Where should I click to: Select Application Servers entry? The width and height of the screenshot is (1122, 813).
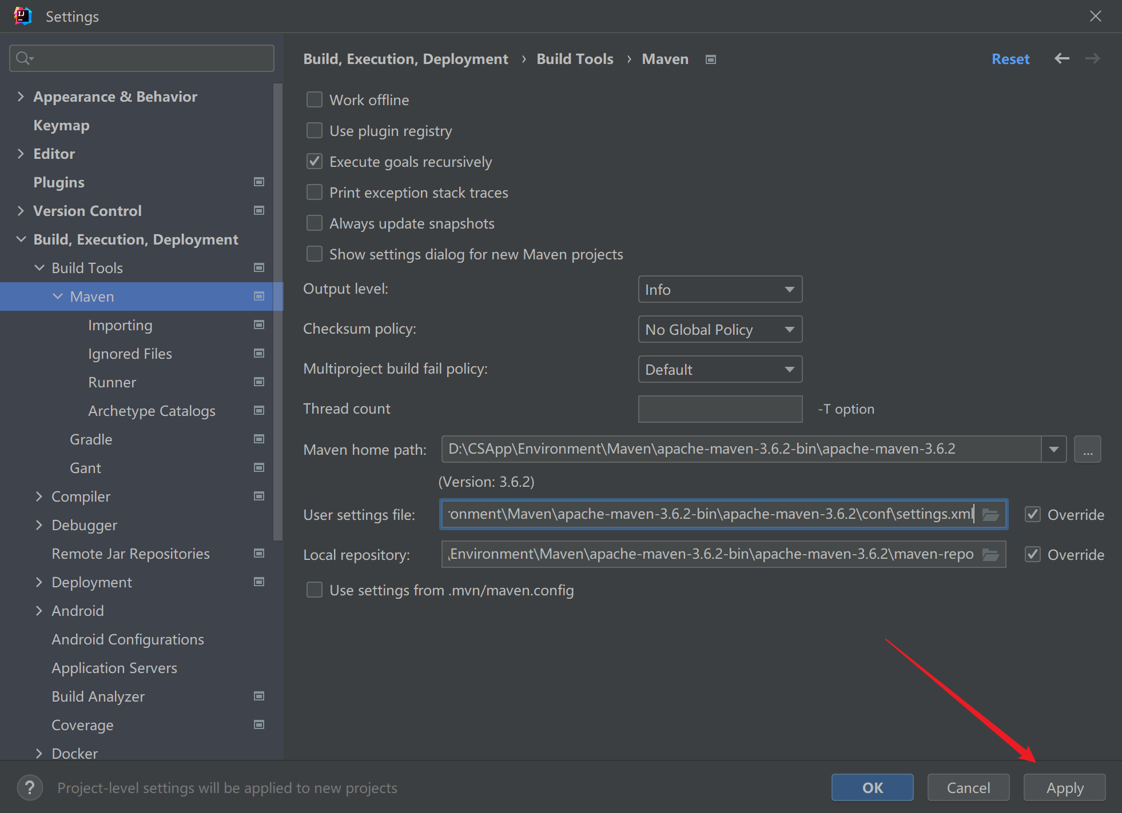(x=114, y=668)
